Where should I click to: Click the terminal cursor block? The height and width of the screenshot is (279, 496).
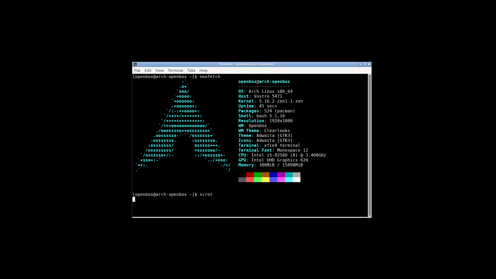point(134,199)
